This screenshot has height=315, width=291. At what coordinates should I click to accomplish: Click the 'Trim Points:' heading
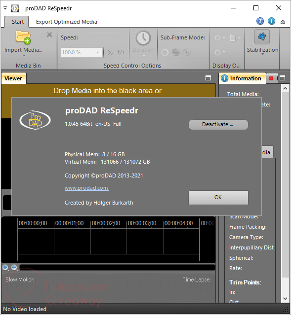[245, 282]
